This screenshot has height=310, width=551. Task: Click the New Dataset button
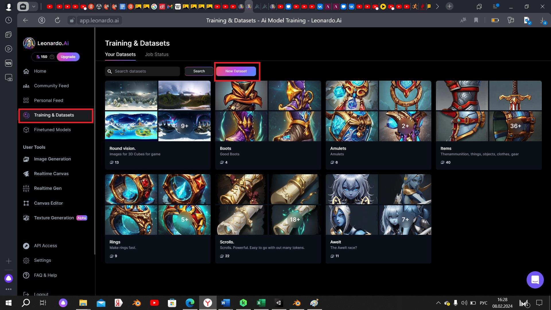(x=236, y=71)
